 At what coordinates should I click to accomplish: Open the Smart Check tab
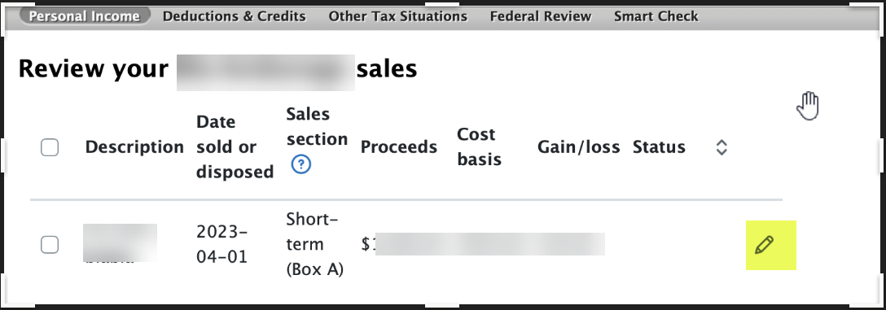(656, 16)
